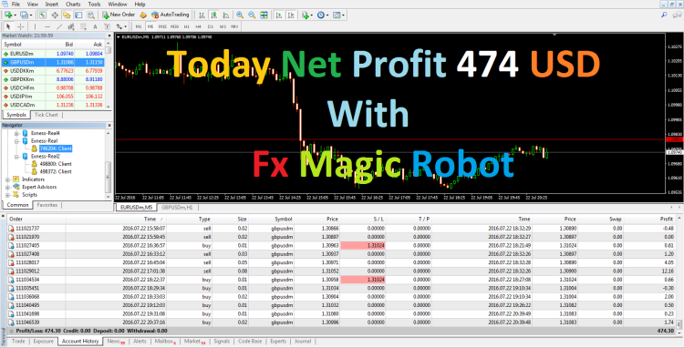Switch to the Account History tab

point(80,342)
